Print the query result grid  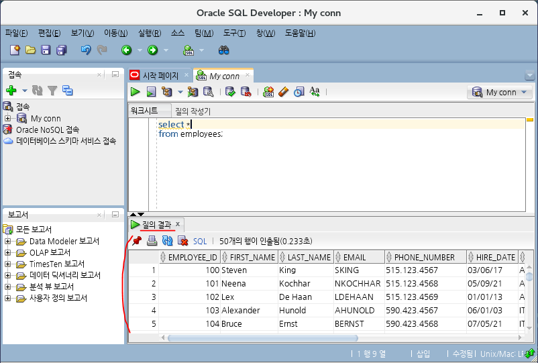[152, 241]
